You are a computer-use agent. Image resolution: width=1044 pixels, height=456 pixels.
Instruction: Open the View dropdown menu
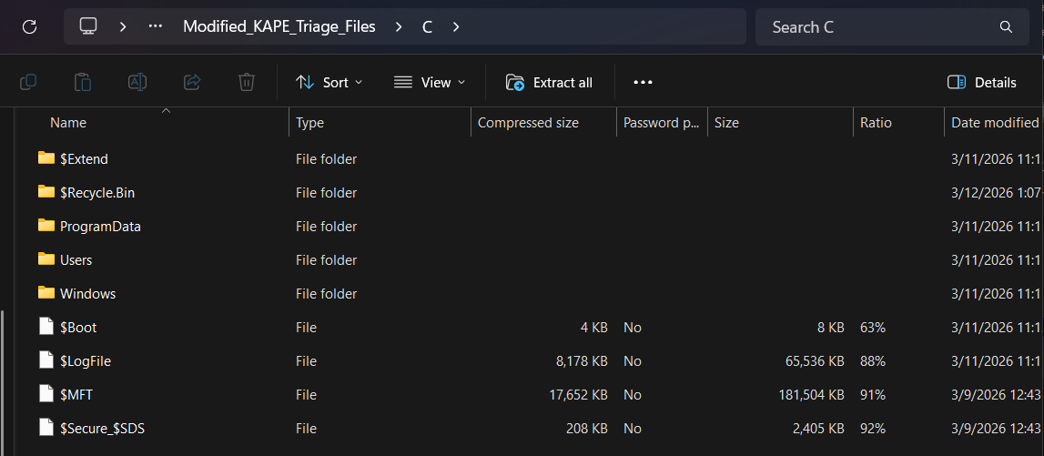click(x=430, y=82)
